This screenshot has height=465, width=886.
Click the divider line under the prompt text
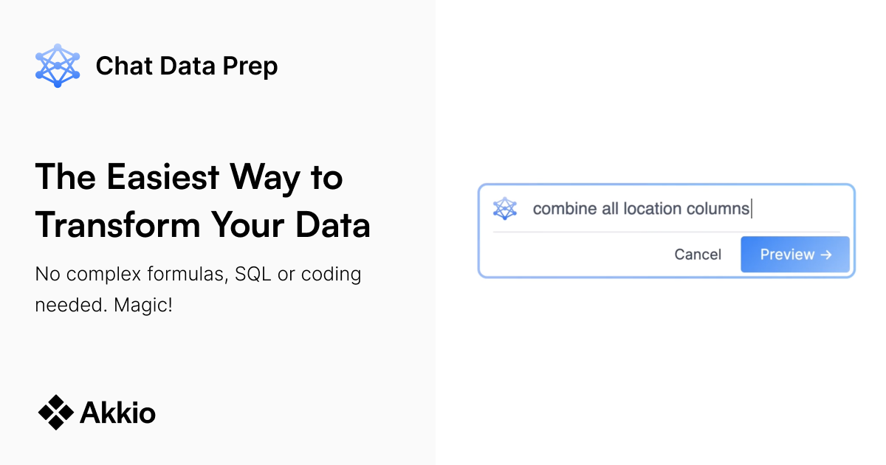point(666,231)
